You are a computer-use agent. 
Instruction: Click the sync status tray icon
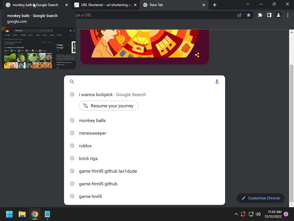coord(243,214)
